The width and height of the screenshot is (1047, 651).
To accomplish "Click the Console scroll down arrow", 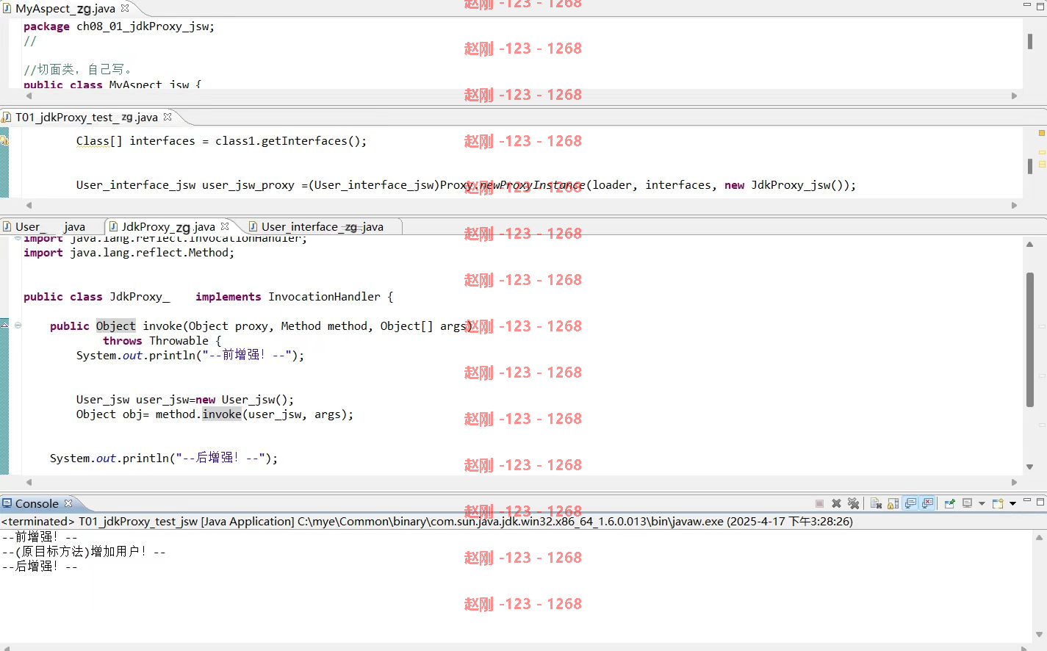I will point(1039,634).
